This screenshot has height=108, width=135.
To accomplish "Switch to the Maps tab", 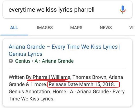I will (76, 28).
